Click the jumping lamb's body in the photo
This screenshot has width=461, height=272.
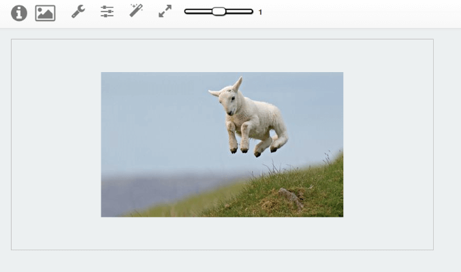260,119
